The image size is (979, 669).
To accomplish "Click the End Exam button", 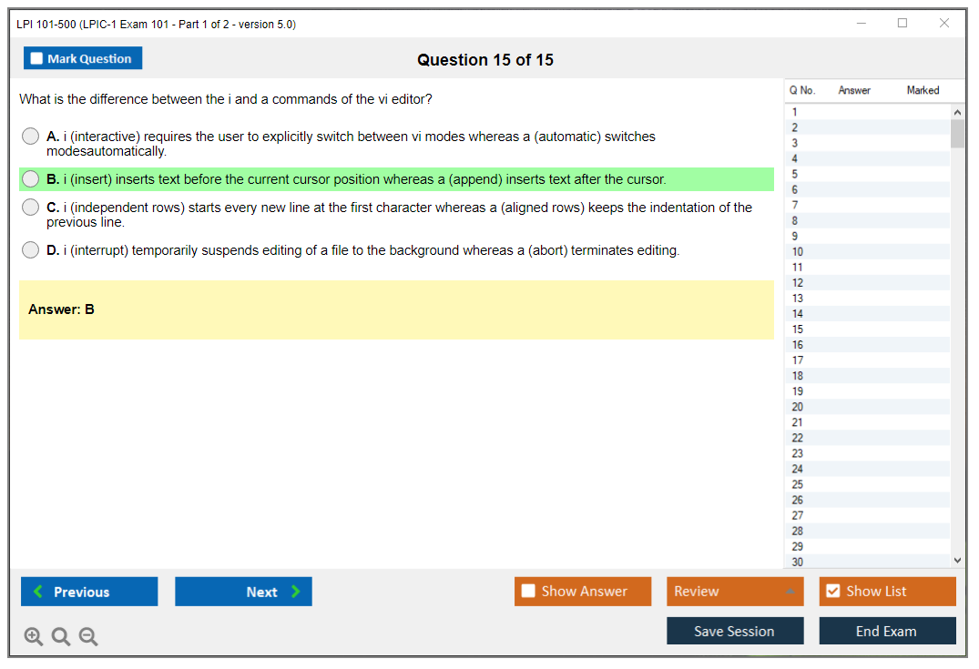I will [886, 631].
